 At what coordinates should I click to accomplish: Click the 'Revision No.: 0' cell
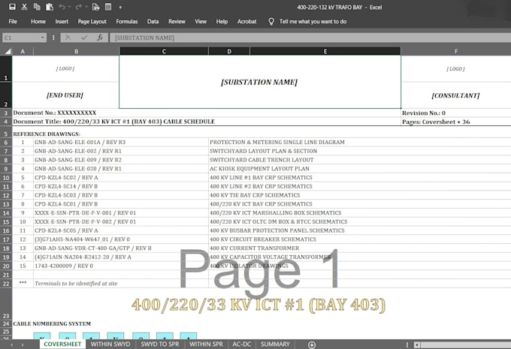(456, 113)
